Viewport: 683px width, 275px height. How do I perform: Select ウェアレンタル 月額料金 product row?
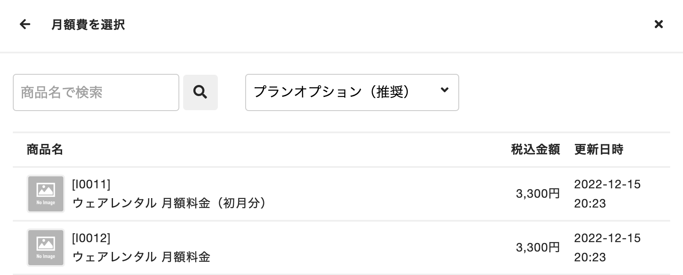[141, 257]
